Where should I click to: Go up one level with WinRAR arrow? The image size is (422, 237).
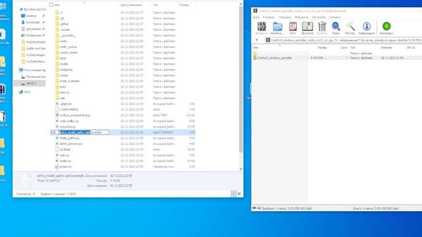click(x=256, y=40)
